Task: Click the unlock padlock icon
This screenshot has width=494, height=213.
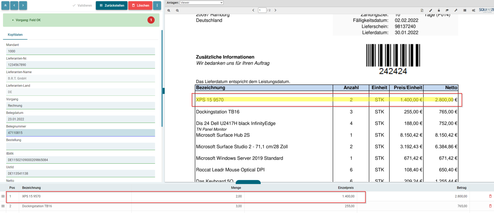Action: 439,10
